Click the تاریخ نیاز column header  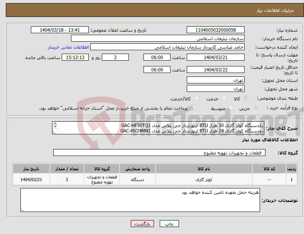pyautogui.click(x=31, y=169)
